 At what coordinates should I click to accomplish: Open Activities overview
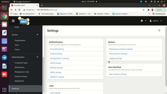(x=5, y=2)
